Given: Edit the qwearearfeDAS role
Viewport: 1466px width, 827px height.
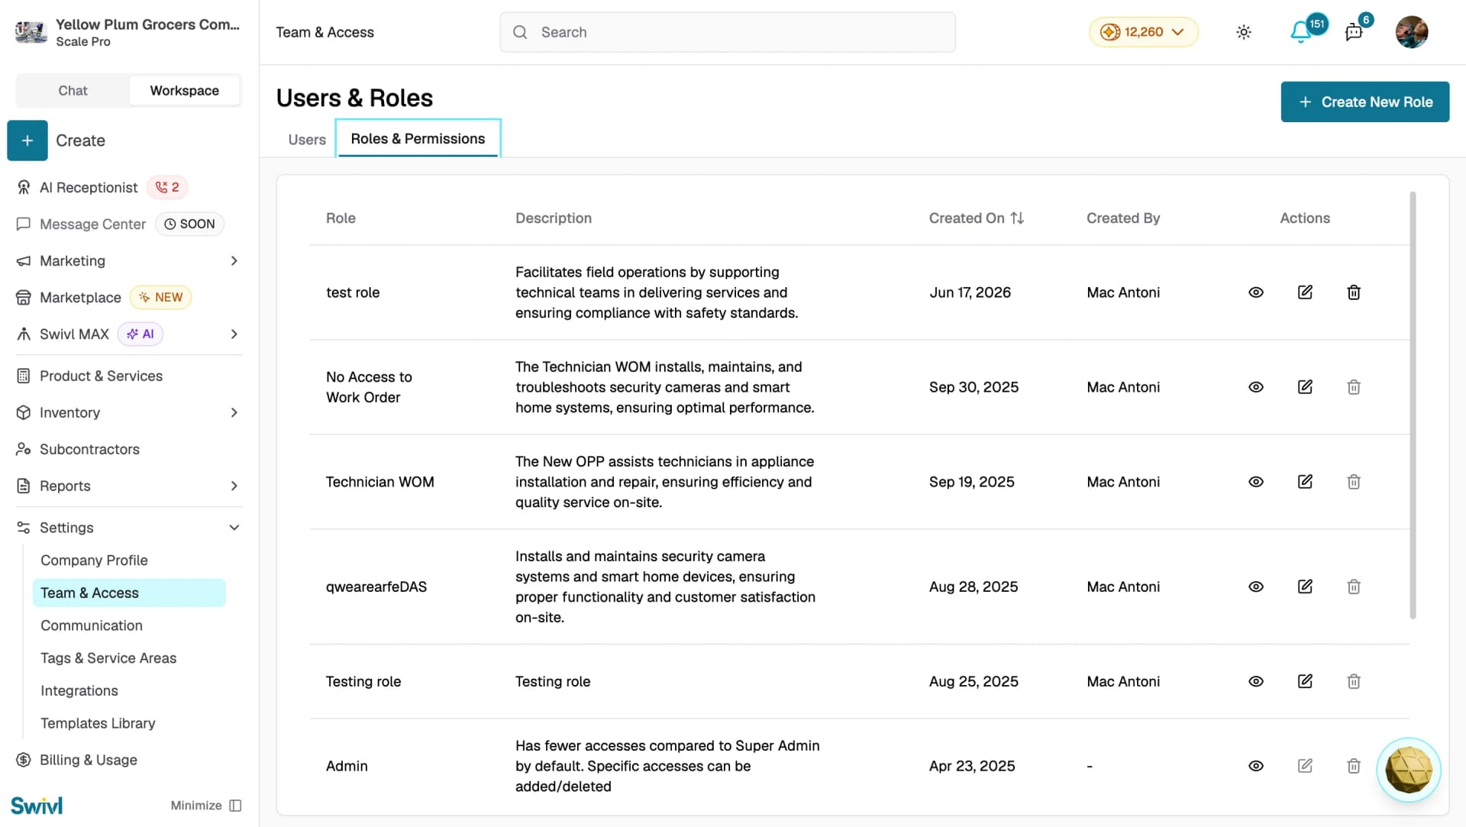Looking at the screenshot, I should (1305, 586).
